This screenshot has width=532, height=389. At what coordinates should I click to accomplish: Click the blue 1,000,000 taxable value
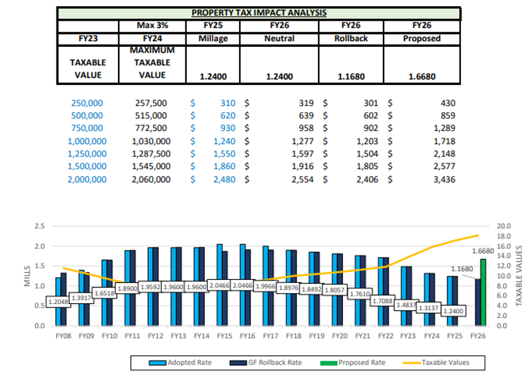click(x=87, y=141)
